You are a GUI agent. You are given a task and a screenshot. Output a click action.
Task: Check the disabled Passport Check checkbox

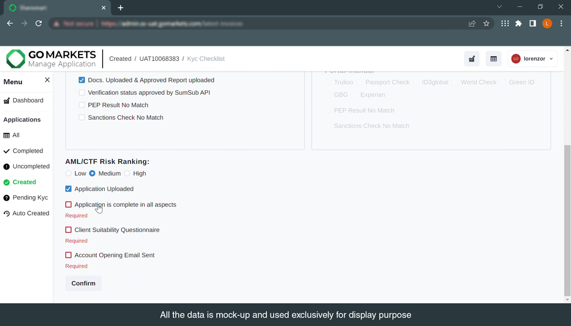[359, 82]
